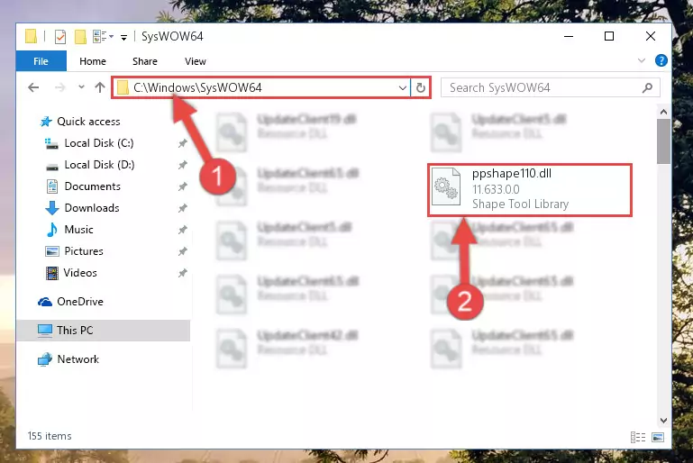Expand the ribbon with the chevron

point(642,60)
